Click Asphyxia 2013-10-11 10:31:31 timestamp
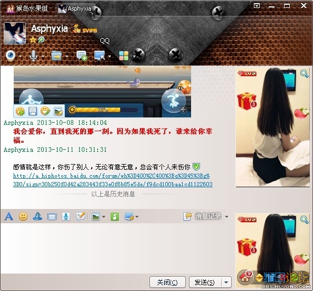The width and height of the screenshot is (313, 291). pyautogui.click(x=55, y=149)
